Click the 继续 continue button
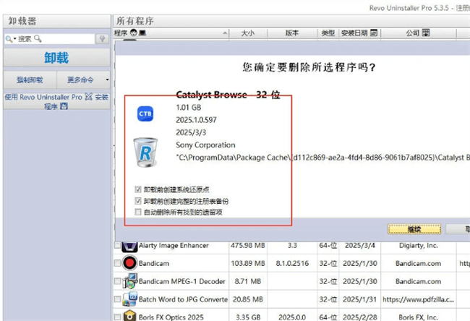This screenshot has height=321, width=470. point(414,229)
